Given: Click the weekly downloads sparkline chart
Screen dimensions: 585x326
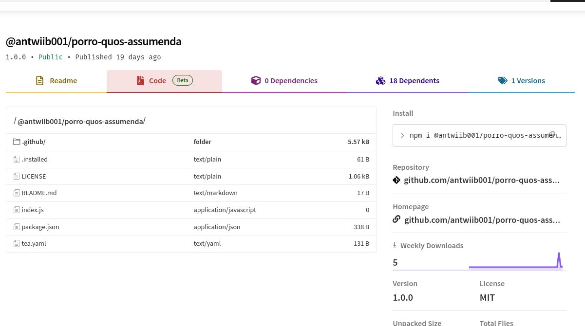Looking at the screenshot, I should click(515, 261).
